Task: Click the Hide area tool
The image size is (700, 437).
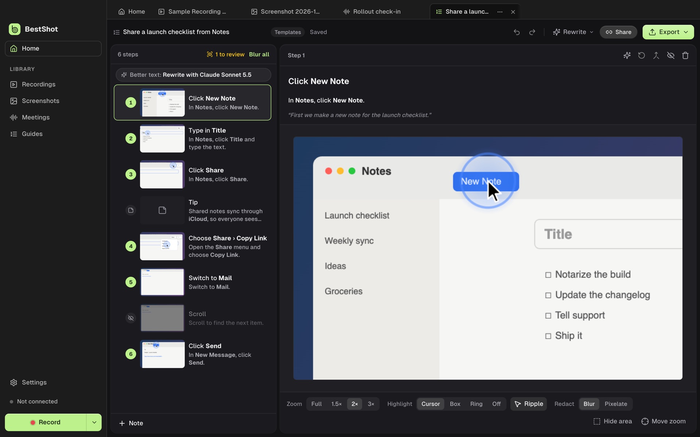Action: [612, 421]
